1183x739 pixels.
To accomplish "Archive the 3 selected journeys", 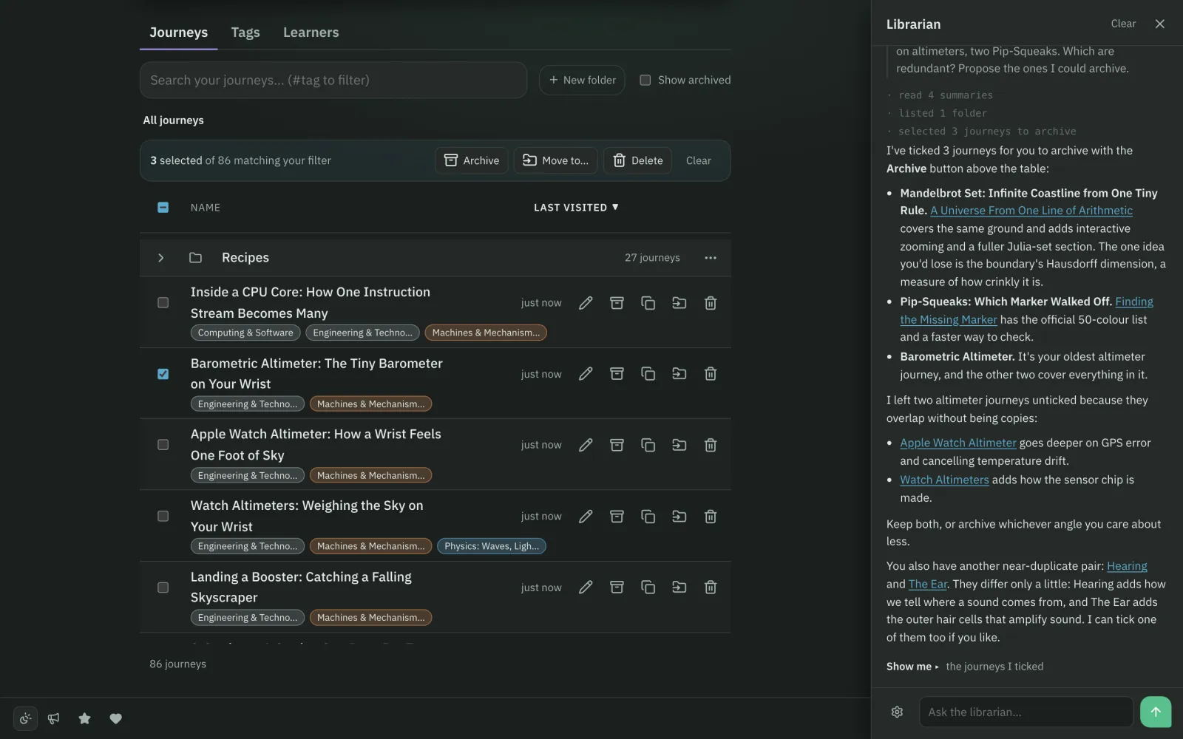I will click(x=472, y=160).
